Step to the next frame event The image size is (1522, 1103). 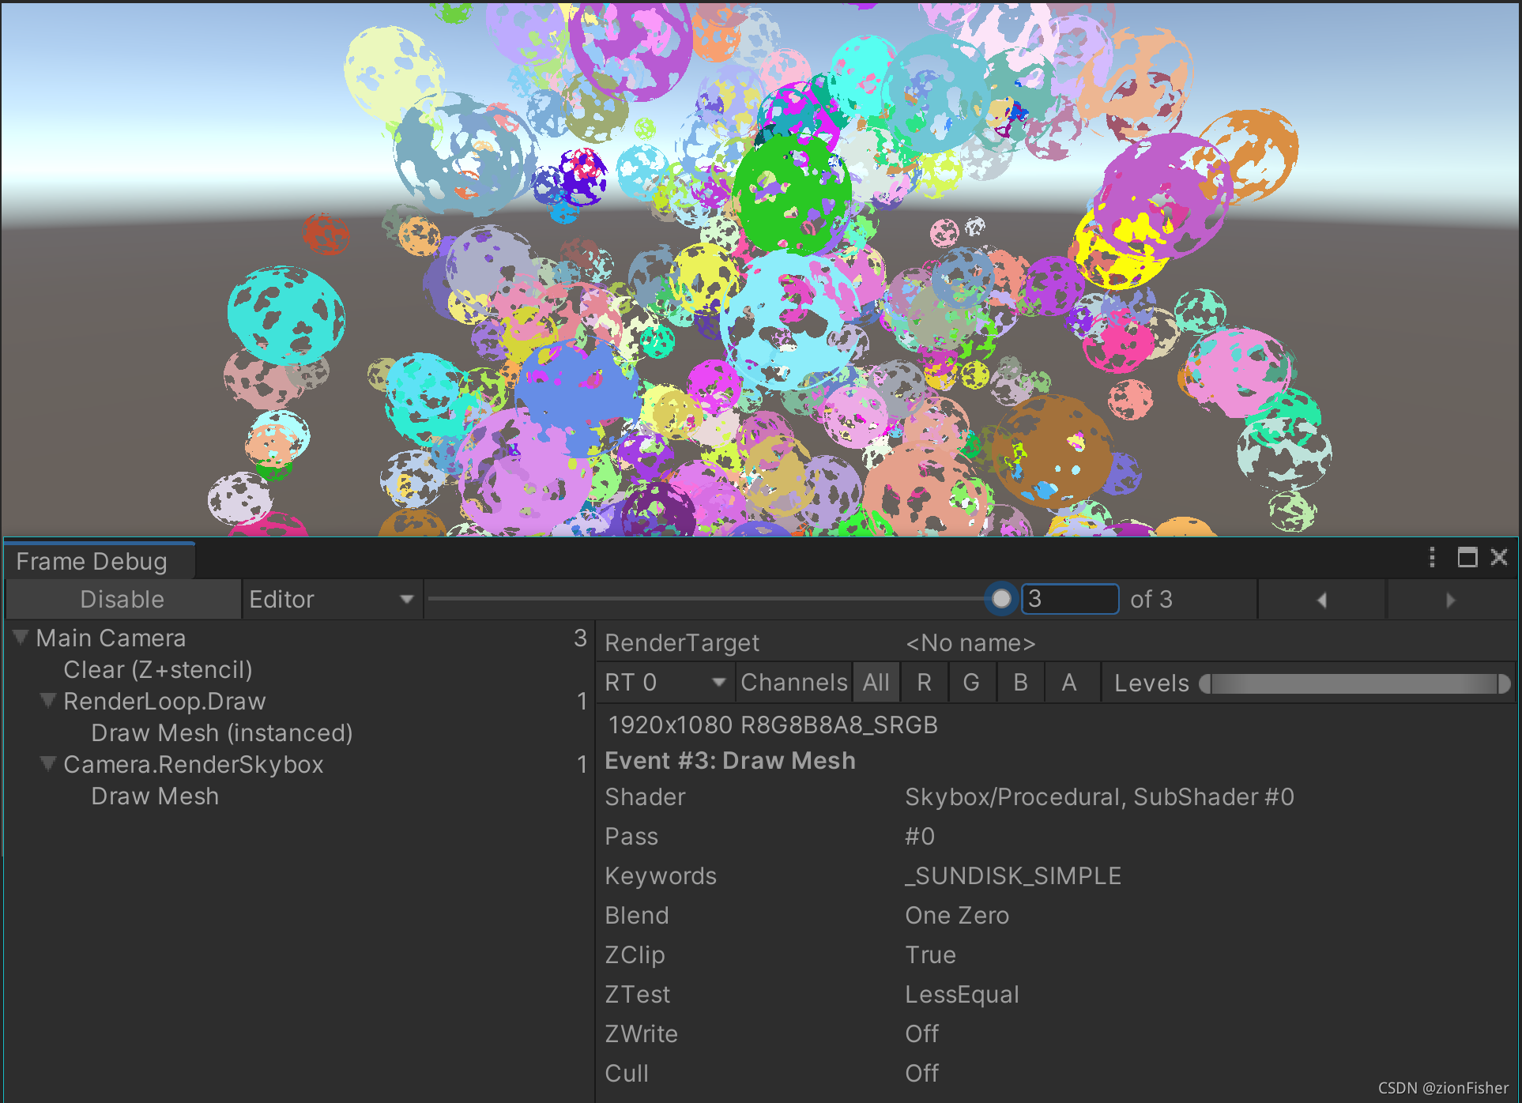(x=1450, y=600)
